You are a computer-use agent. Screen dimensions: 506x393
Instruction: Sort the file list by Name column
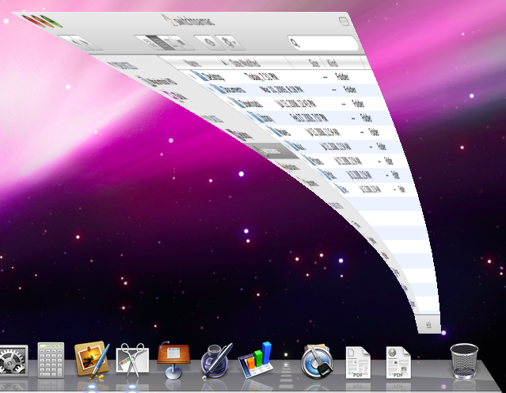click(x=192, y=62)
